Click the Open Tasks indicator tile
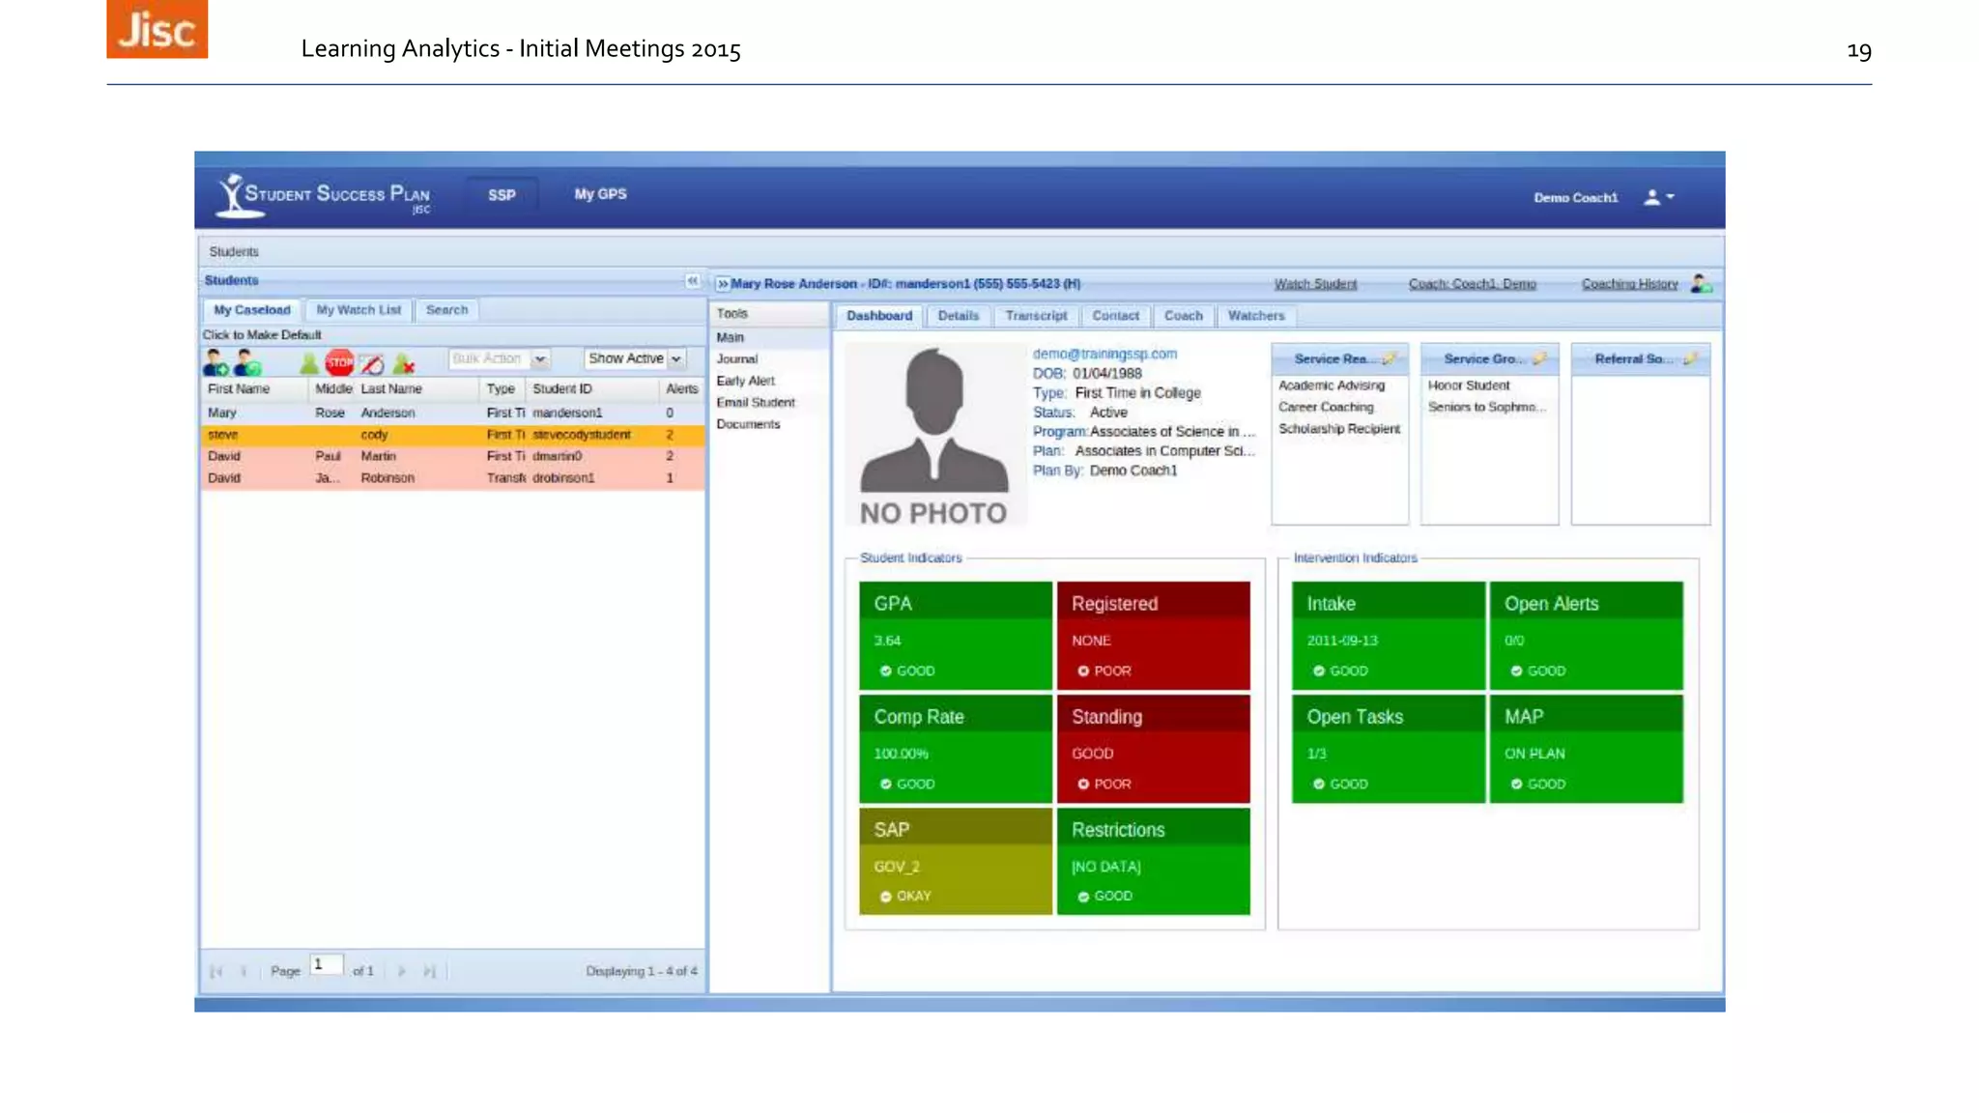Image resolution: width=1979 pixels, height=1113 pixels. 1388,748
